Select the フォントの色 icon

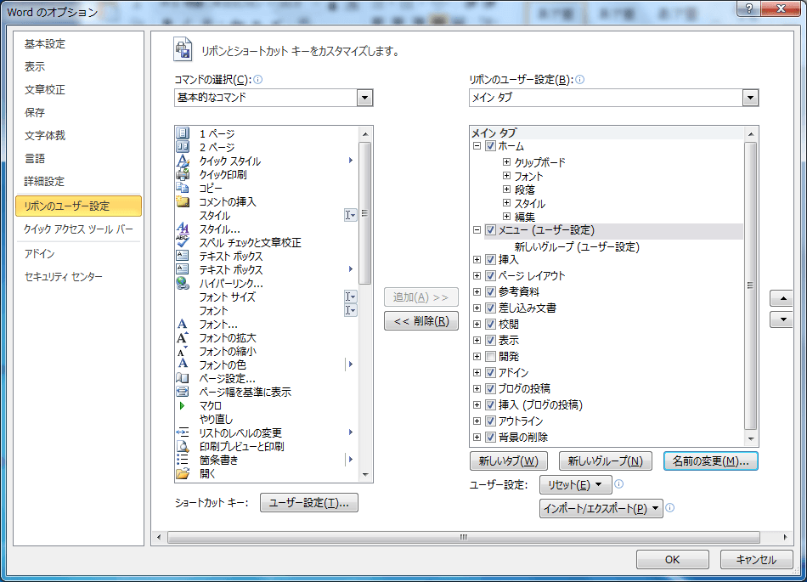(x=183, y=364)
